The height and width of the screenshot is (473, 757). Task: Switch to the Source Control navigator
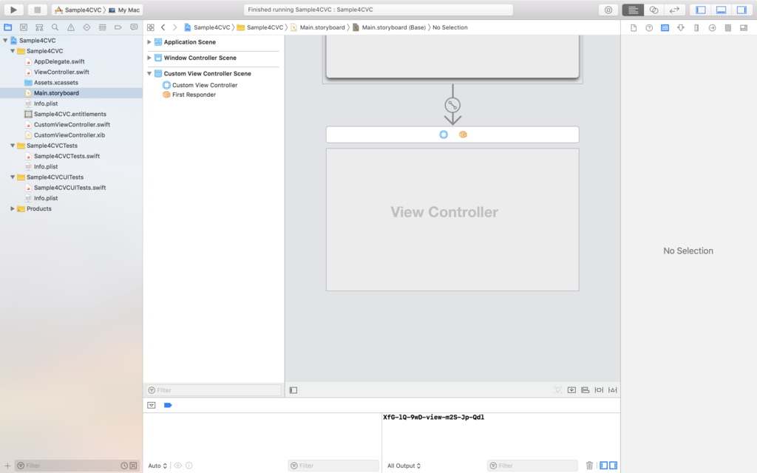[x=24, y=27]
